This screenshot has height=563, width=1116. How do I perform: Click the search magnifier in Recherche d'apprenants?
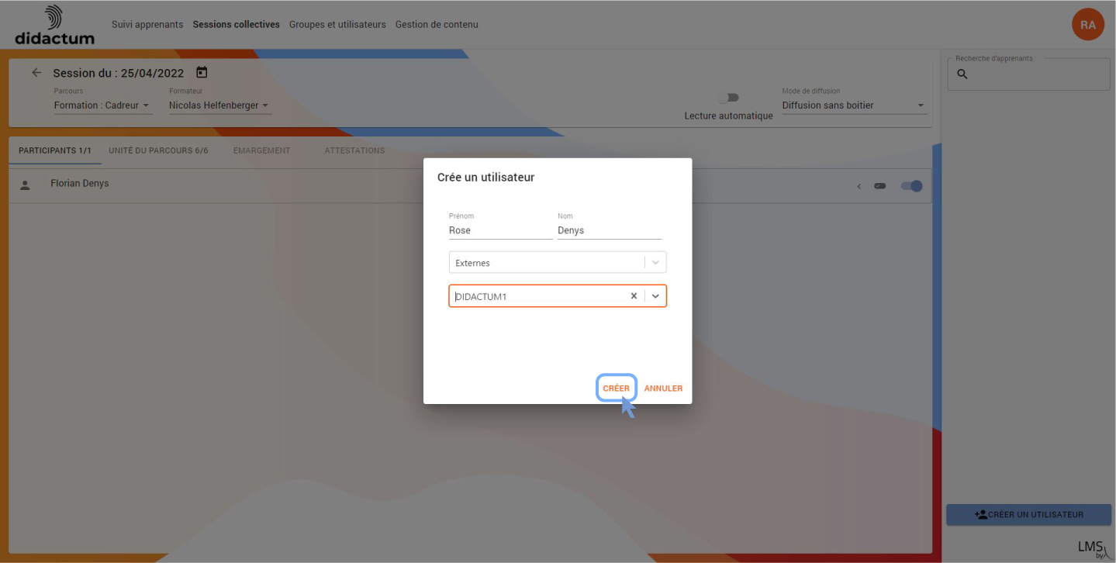click(962, 74)
